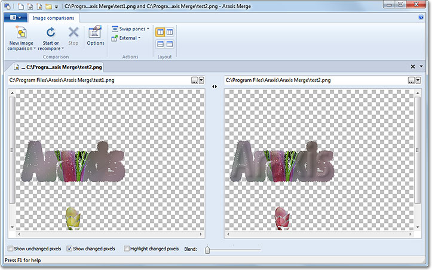Click the test1.png file path field
The image size is (432, 270).
click(x=99, y=80)
